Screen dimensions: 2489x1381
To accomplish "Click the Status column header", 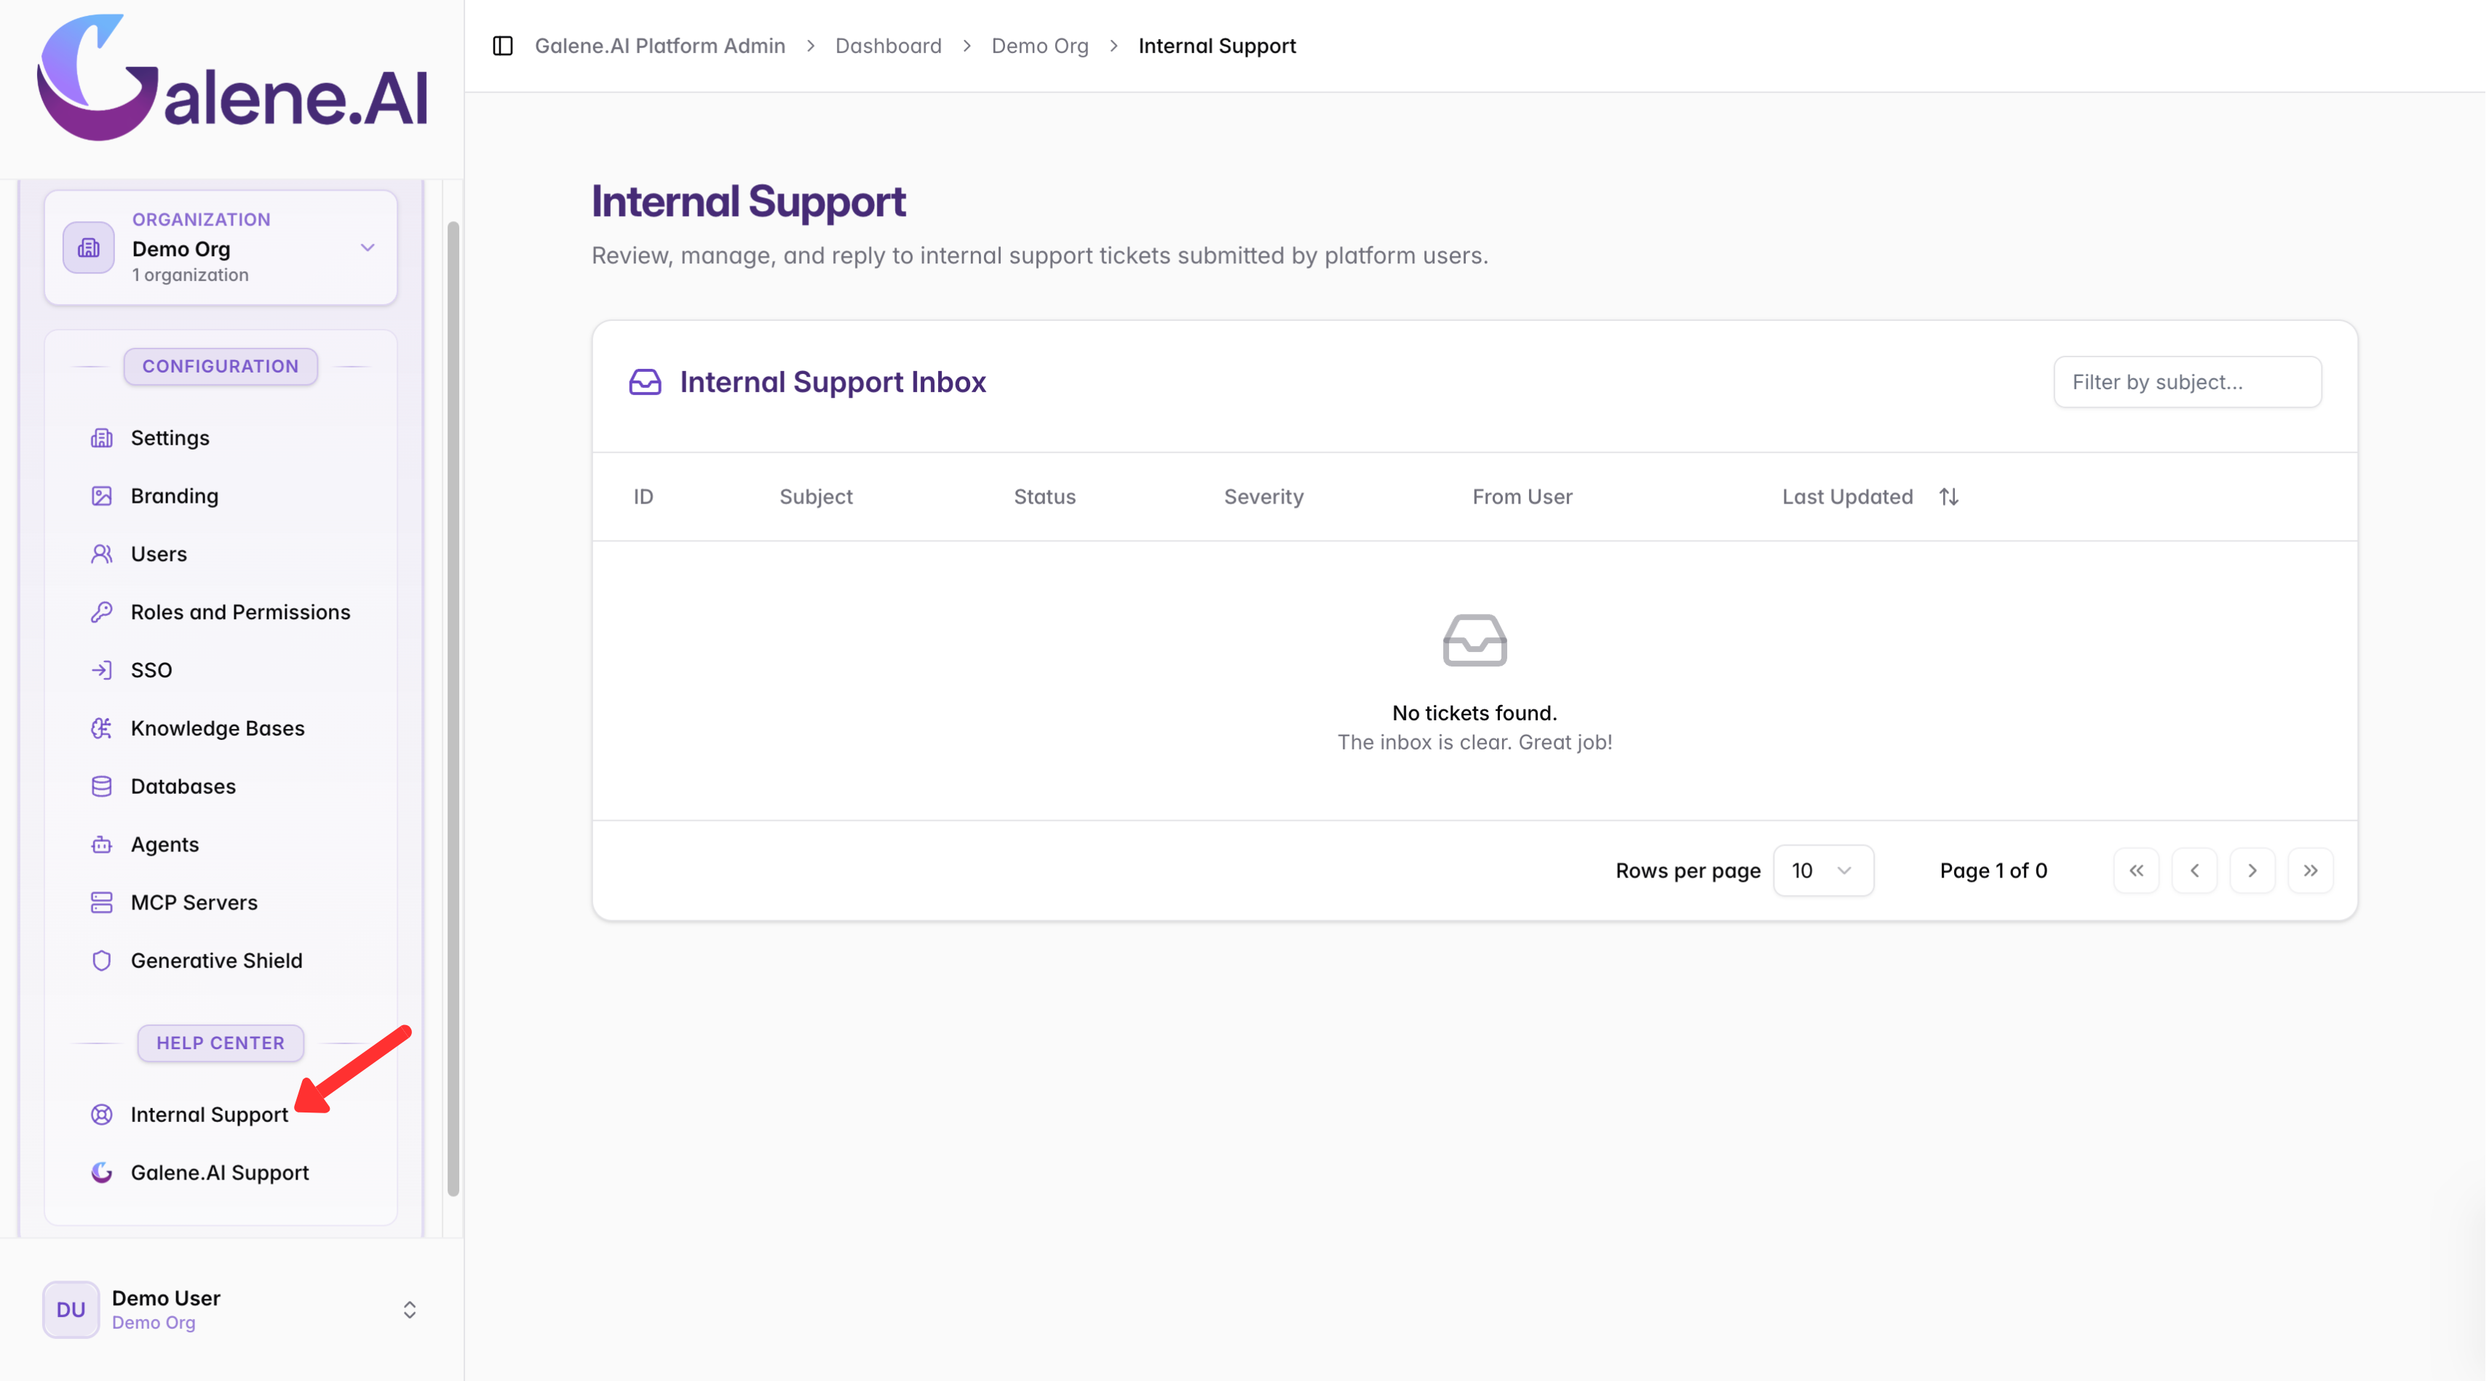I will click(1044, 496).
